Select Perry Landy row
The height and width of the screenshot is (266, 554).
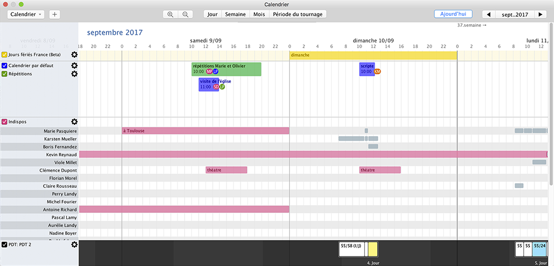tap(39, 194)
